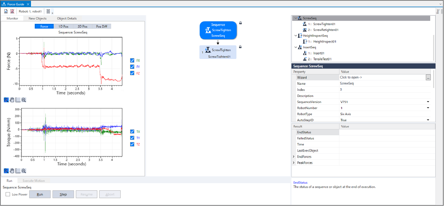Click the new sequence file icon in toolbar
444x206 pixels.
coord(6,11)
